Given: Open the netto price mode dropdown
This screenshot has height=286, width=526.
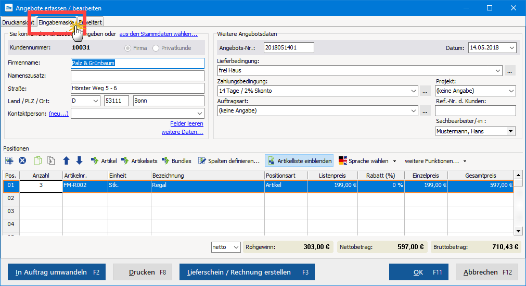Looking at the screenshot, I should (236, 247).
